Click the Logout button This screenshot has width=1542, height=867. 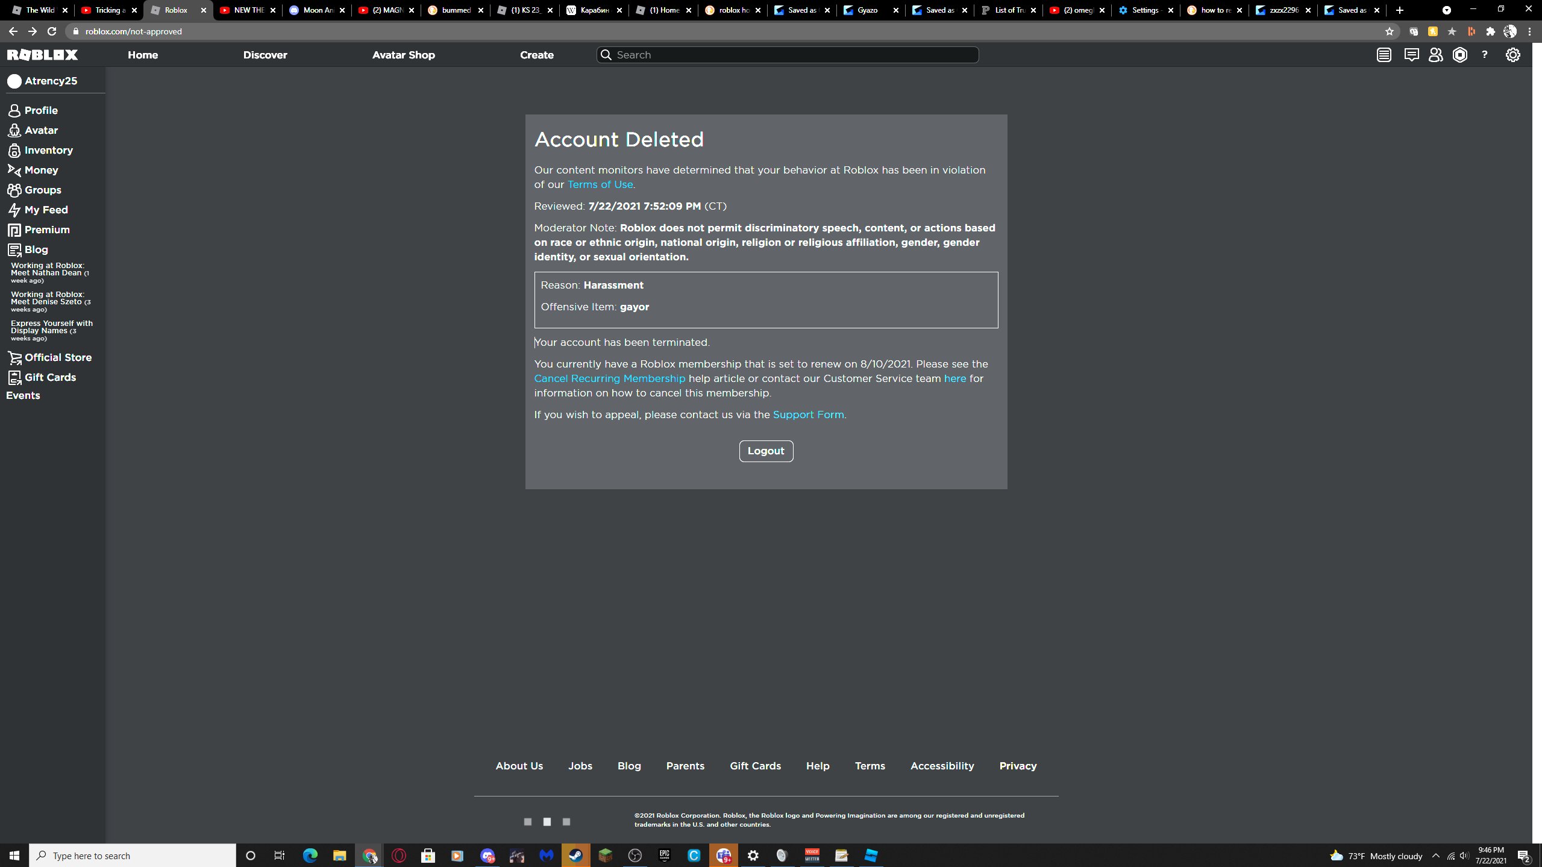[766, 451]
